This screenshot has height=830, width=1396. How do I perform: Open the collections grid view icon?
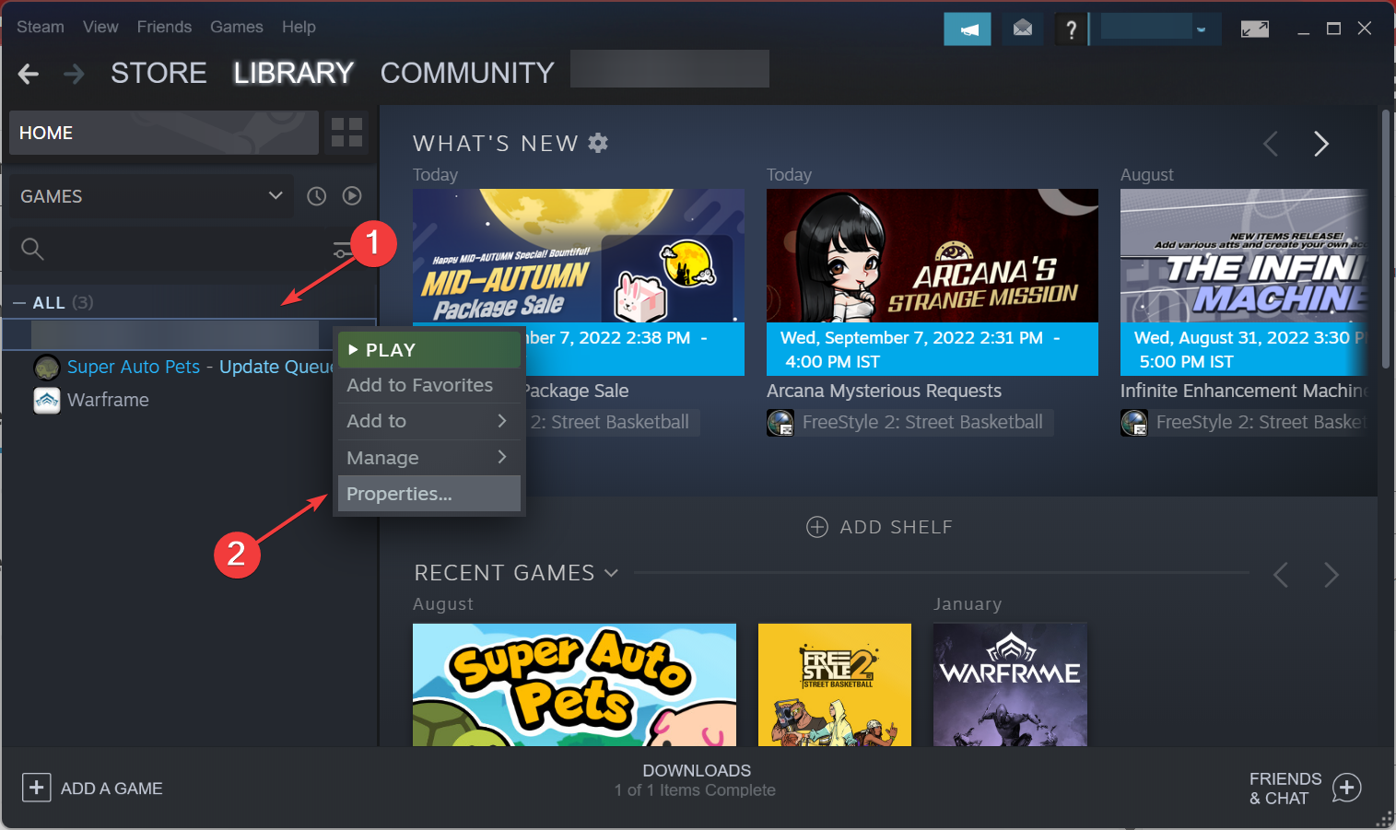click(346, 133)
